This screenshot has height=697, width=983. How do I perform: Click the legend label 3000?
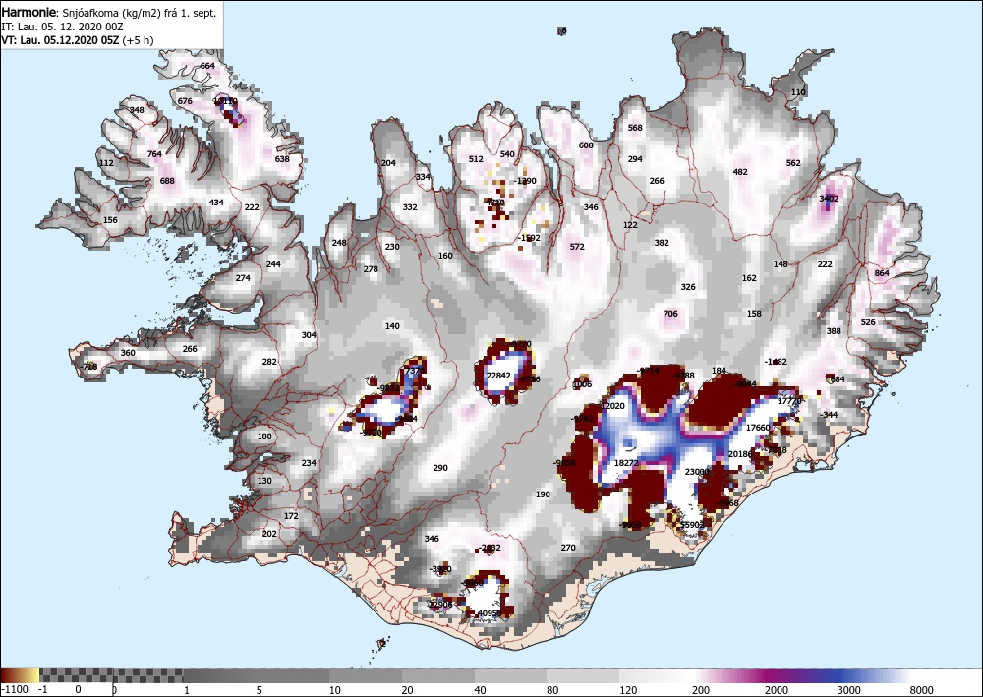(x=849, y=689)
